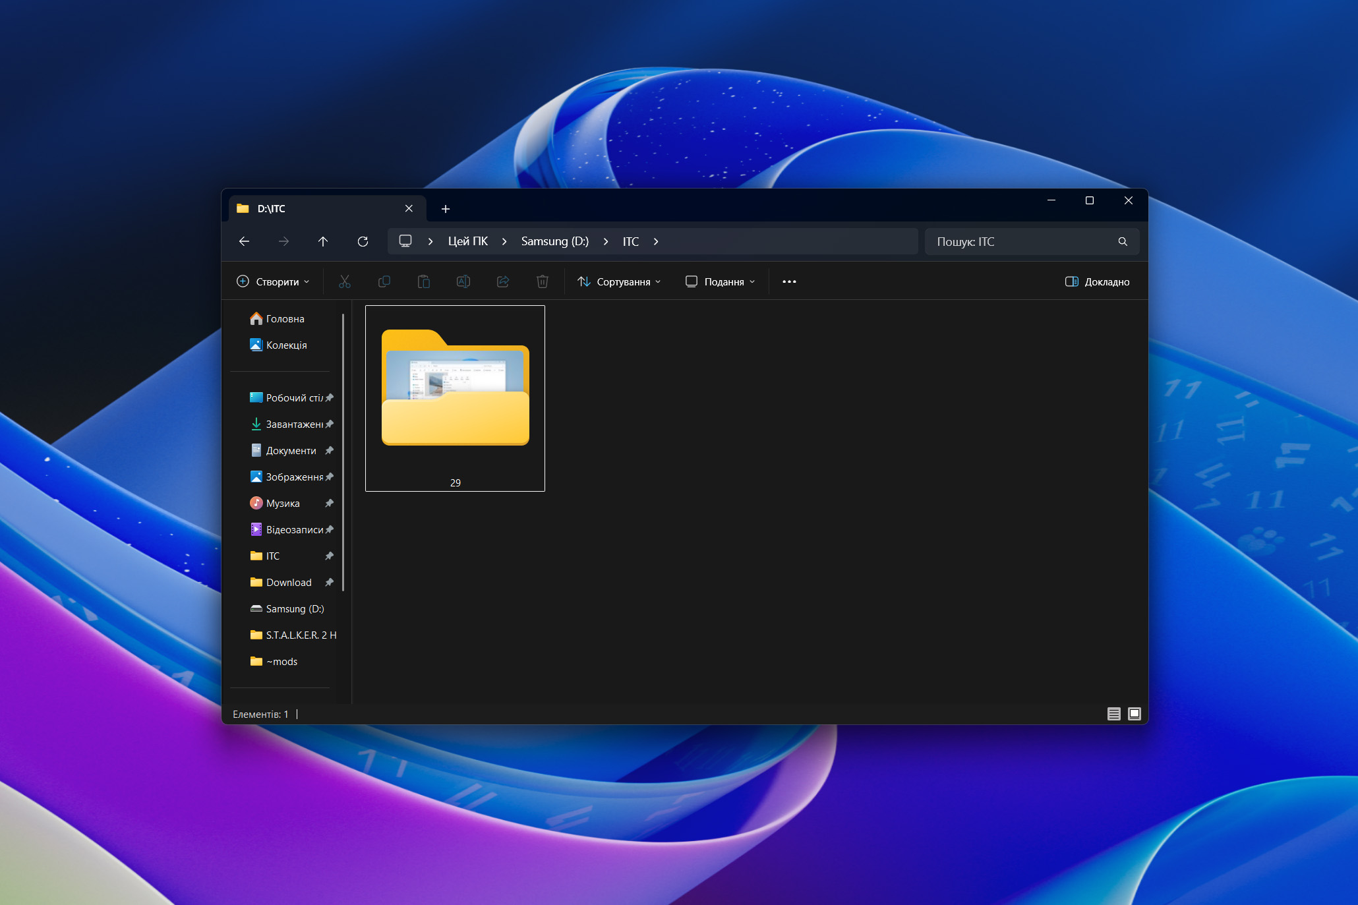Switch to details list view in status bar
Image resolution: width=1358 pixels, height=905 pixels.
(1113, 714)
